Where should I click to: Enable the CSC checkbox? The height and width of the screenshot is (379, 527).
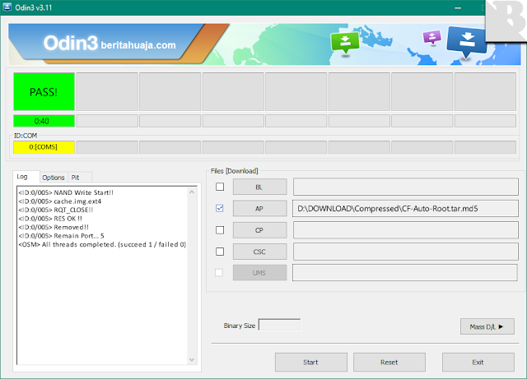click(220, 252)
